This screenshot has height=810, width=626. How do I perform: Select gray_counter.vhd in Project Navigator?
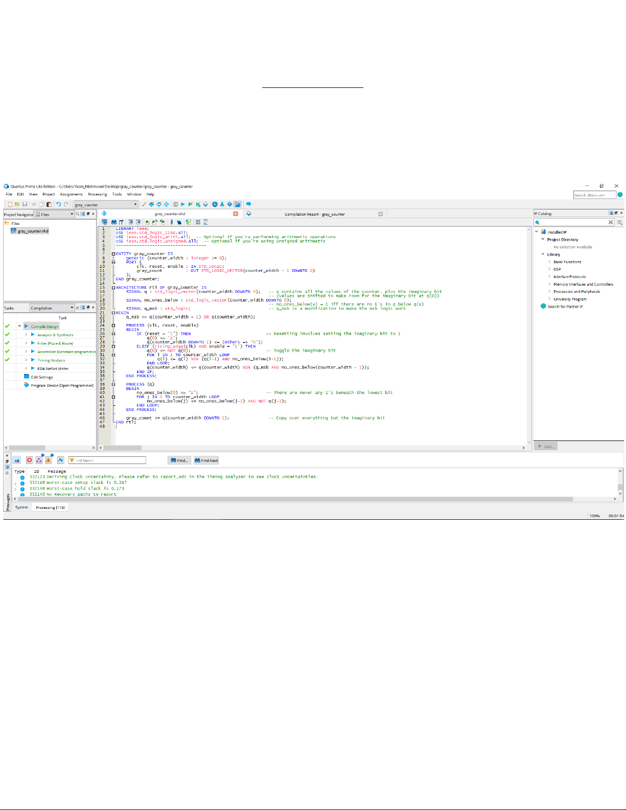click(30, 231)
